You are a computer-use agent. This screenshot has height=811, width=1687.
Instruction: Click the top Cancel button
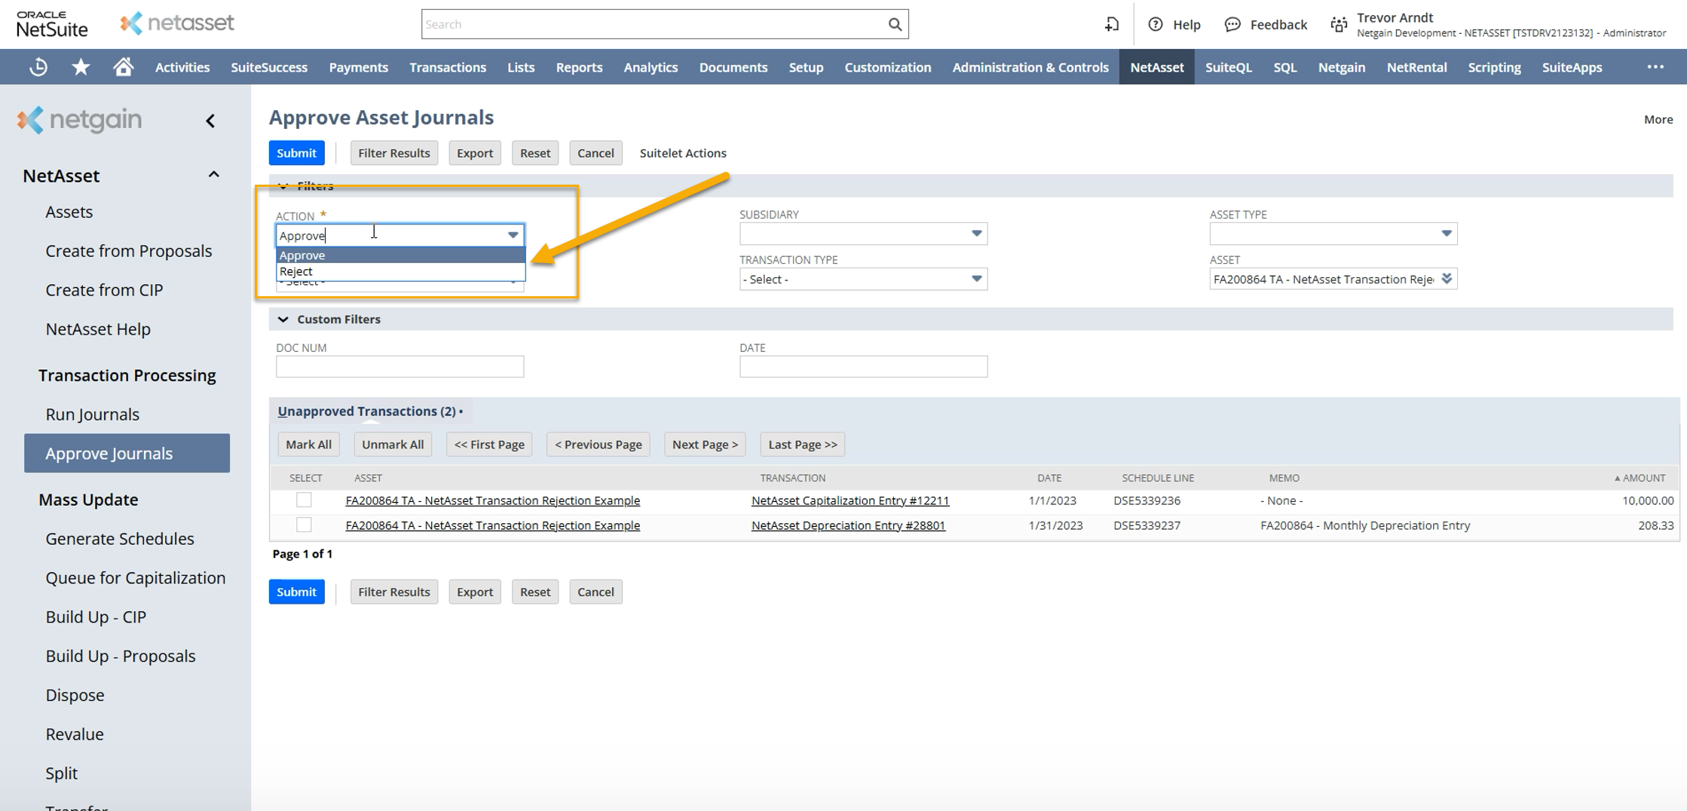[595, 153]
